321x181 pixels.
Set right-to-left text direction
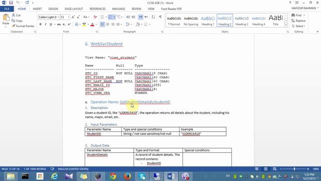pyautogui.click(x=146, y=17)
